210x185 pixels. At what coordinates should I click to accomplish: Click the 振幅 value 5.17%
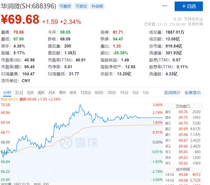click(19, 53)
